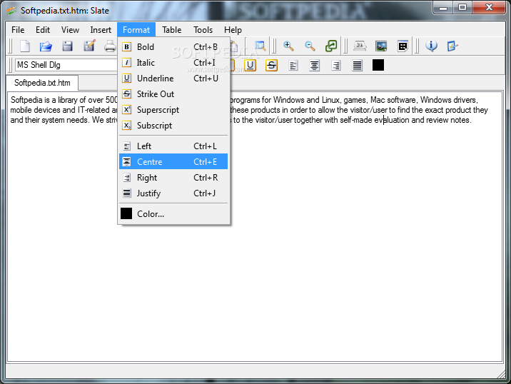This screenshot has height=384, width=511.
Task: Insert date and time from the toolbar
Action: pos(360,46)
